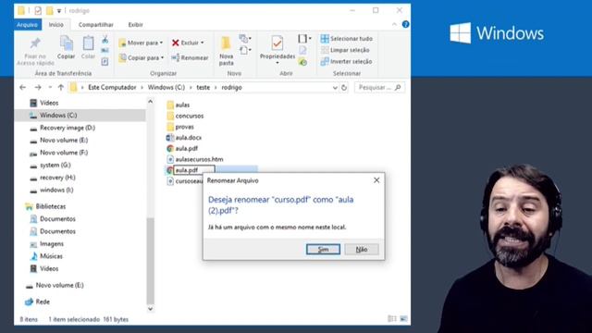The height and width of the screenshot is (333, 592).
Task: Select Windows (C:) in navigation pane
Action: 58,115
